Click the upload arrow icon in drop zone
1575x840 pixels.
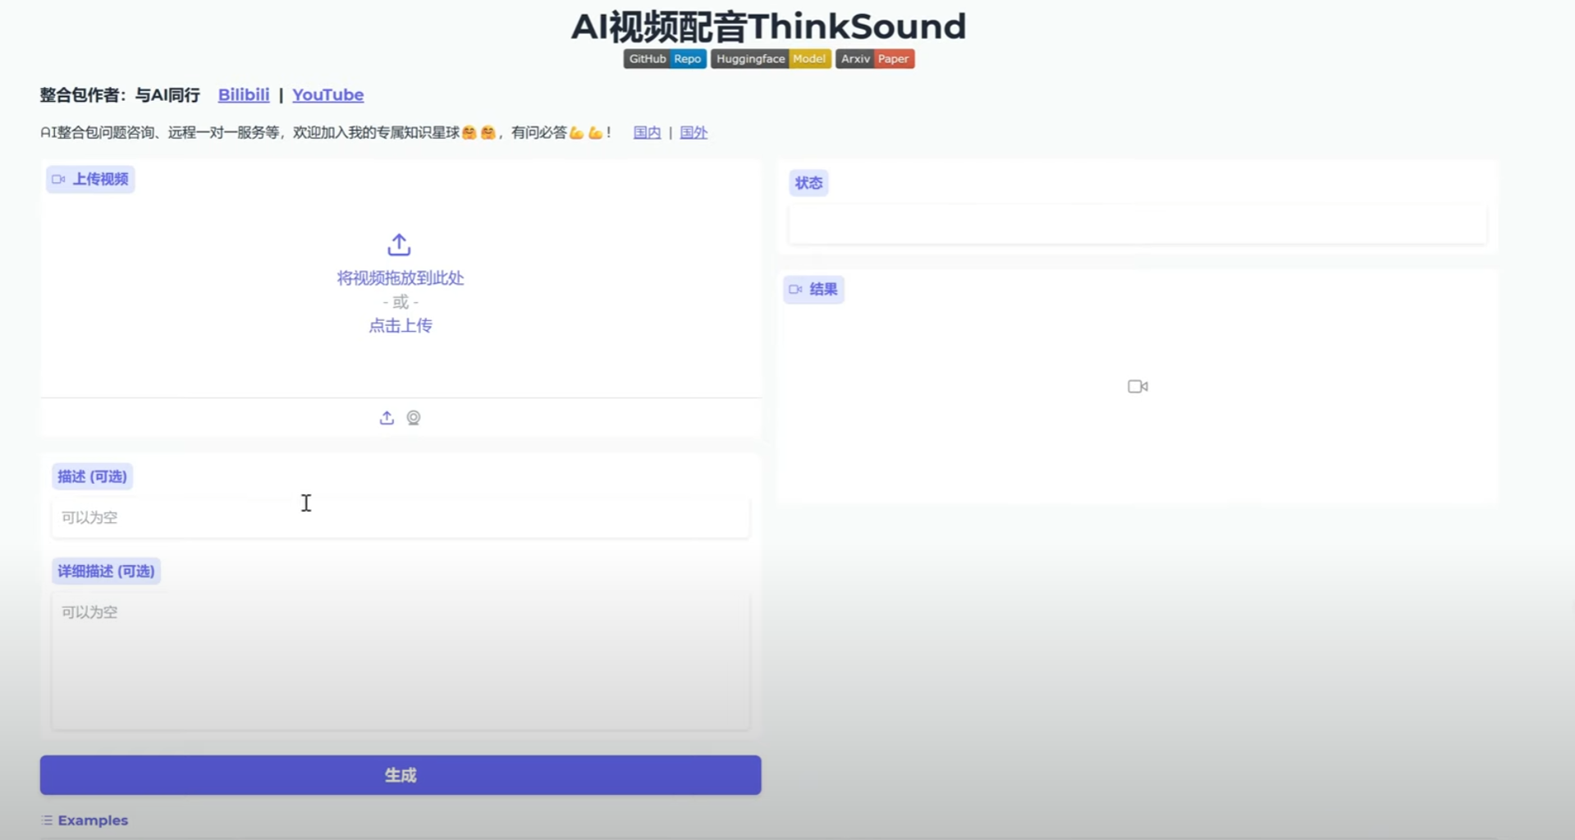point(399,245)
